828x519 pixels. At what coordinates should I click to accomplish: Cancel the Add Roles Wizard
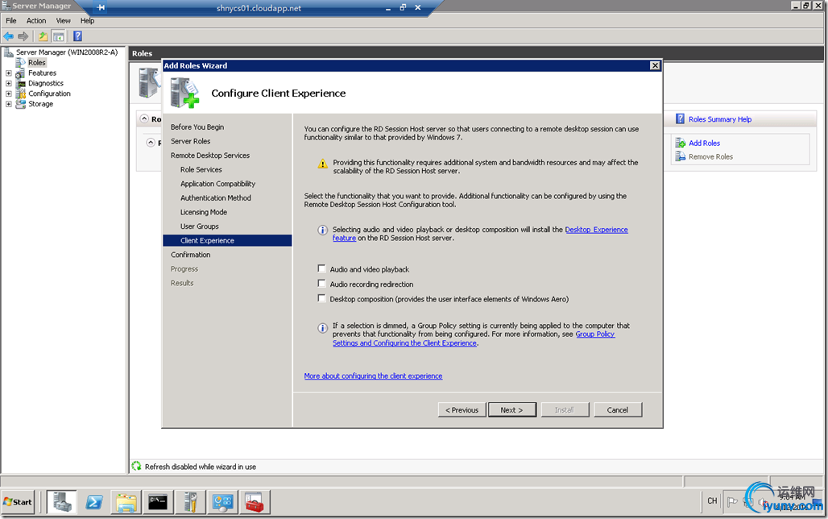(618, 409)
